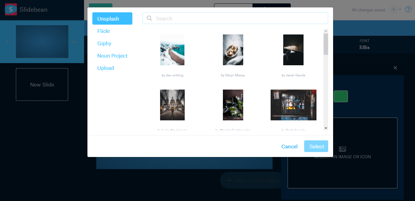Viewport: 415px width, 201px height.
Task: Switch to the Giphy source
Action: (x=104, y=43)
